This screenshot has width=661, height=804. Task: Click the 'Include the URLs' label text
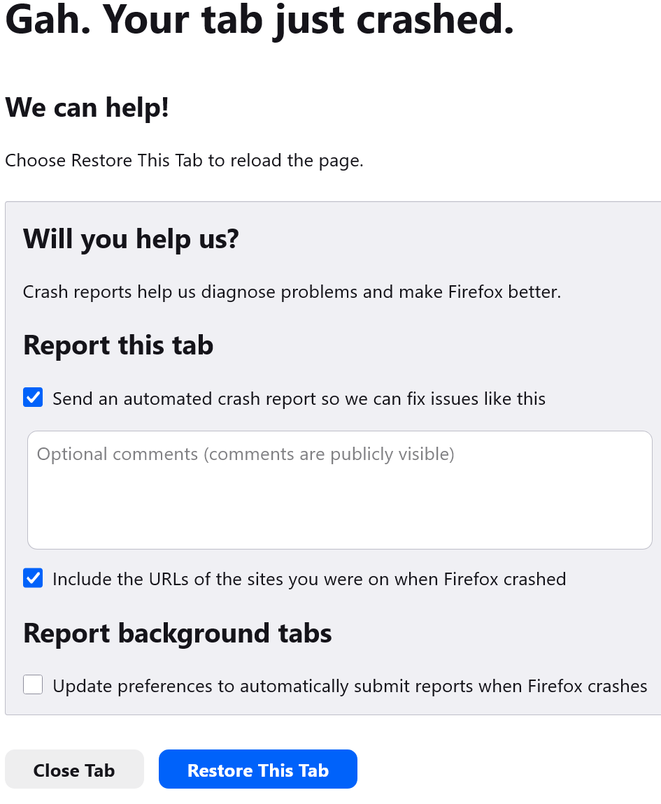tap(308, 580)
